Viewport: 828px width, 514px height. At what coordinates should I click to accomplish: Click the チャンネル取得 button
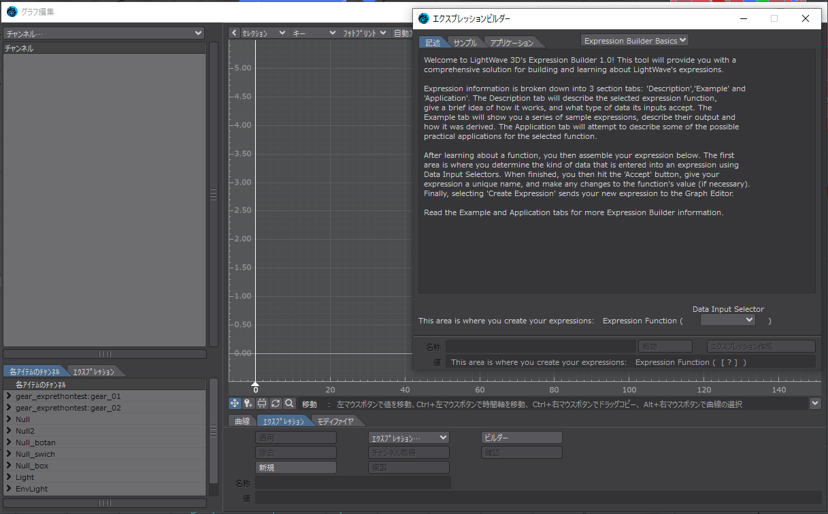(x=408, y=453)
